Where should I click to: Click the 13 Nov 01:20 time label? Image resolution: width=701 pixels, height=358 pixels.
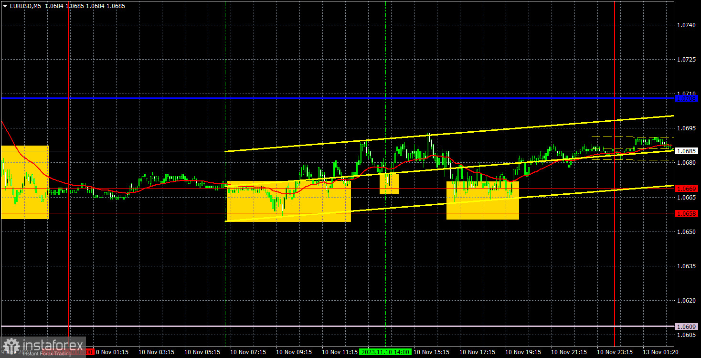click(660, 352)
